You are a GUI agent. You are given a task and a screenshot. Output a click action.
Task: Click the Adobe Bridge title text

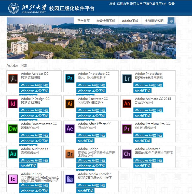(88, 149)
